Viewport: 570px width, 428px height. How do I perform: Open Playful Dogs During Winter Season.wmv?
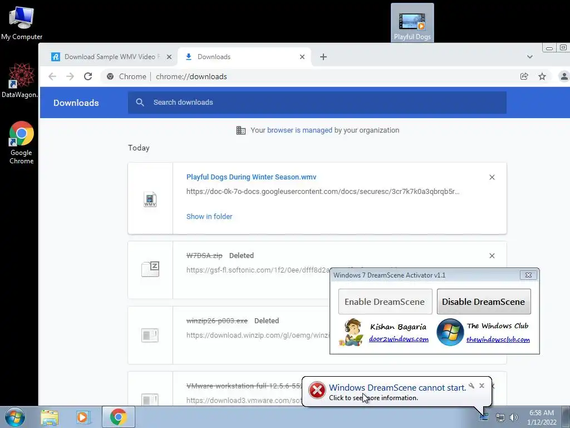pos(251,177)
